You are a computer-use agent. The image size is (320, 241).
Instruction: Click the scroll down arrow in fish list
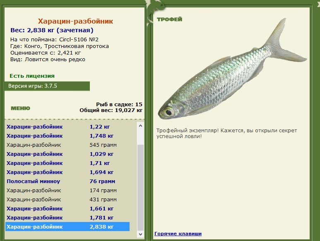click(140, 234)
